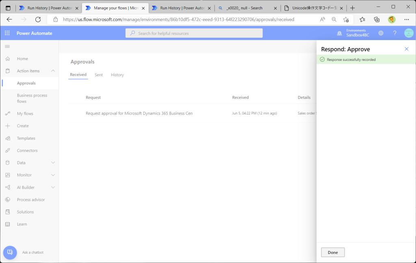Click the AI Builder icon
The height and width of the screenshot is (263, 416).
[x=8, y=187]
